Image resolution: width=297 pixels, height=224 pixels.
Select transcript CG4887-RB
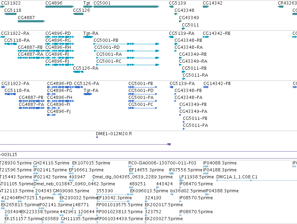coord(30,47)
